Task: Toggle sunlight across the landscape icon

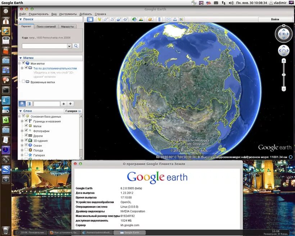Action: [141, 19]
